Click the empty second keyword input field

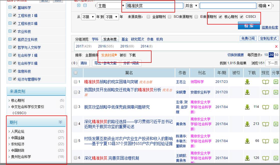(x=228, y=6)
